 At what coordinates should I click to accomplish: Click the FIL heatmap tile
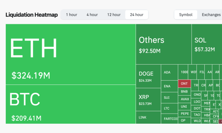[201, 72]
